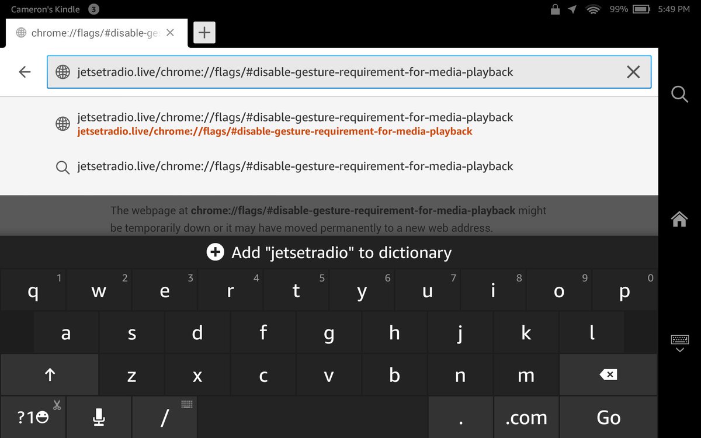The width and height of the screenshot is (701, 438).
Task: Tap the v key
Action: click(329, 376)
